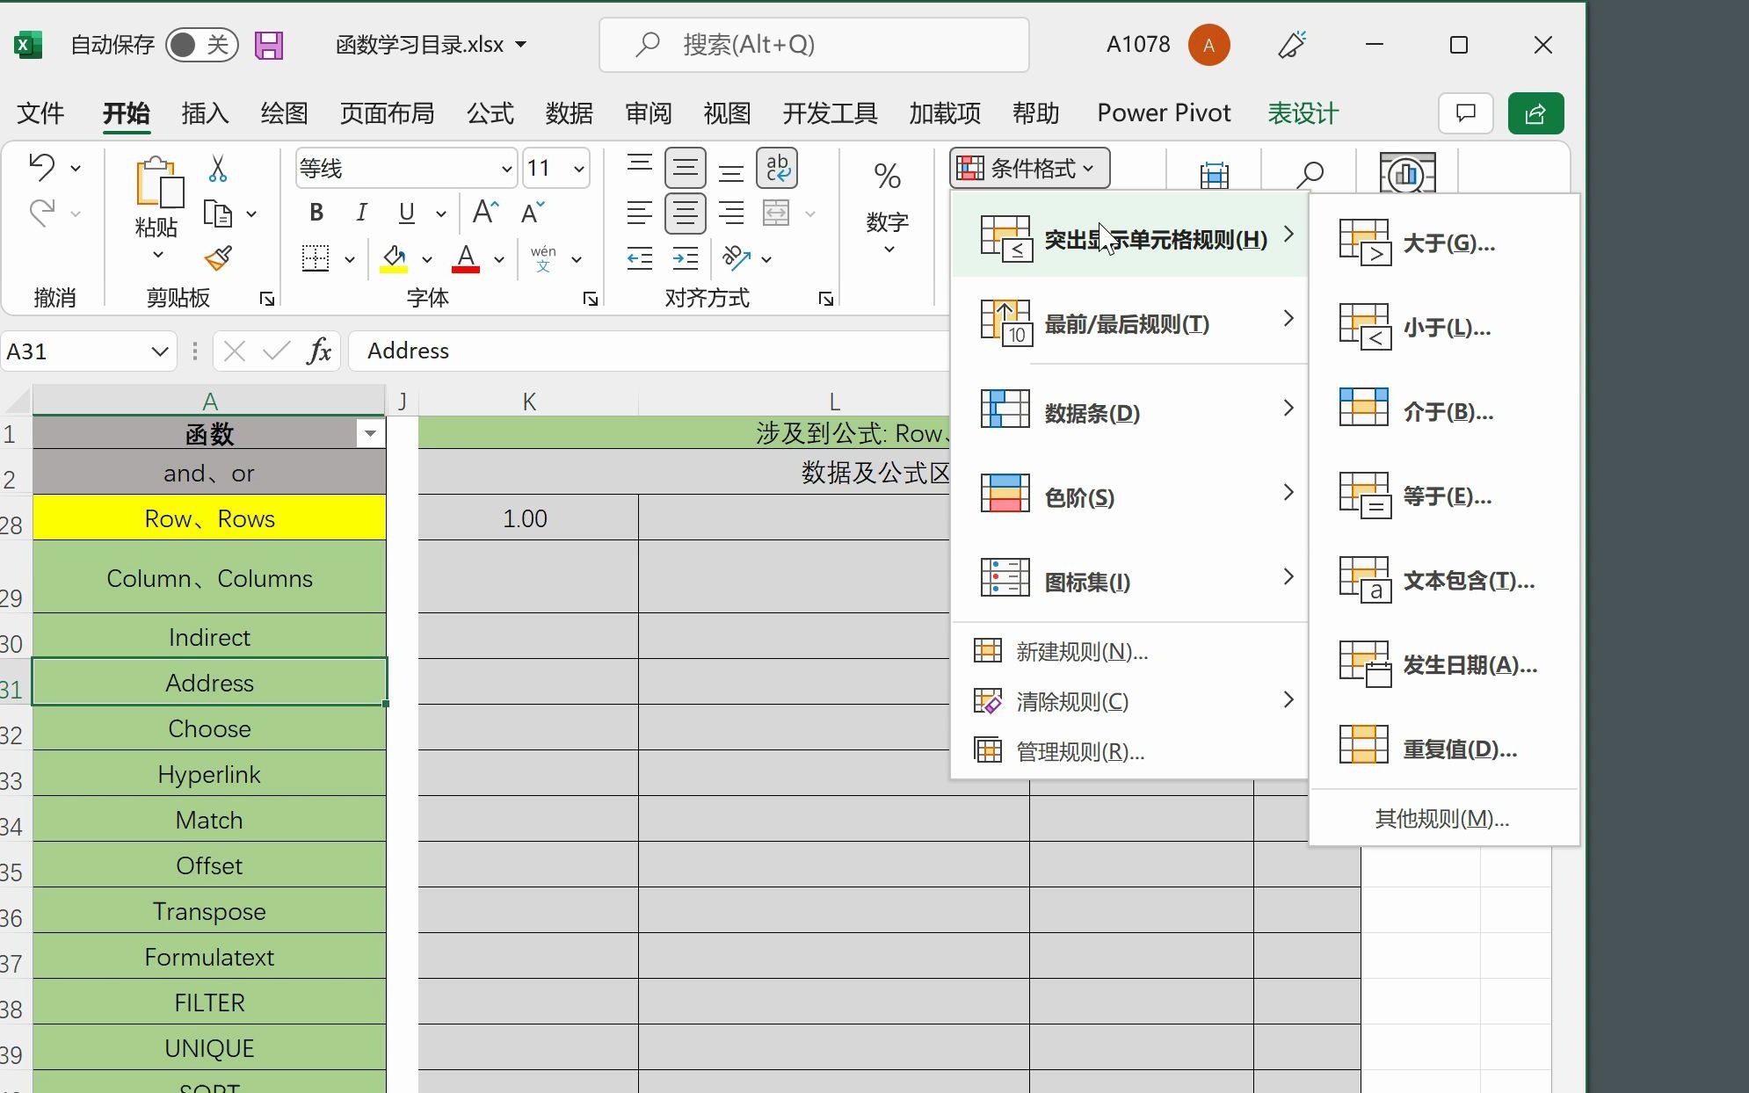Toggle Italic formatting
1749x1093 pixels.
point(361,213)
